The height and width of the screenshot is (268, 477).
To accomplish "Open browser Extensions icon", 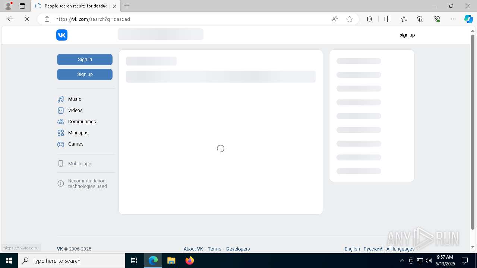I will pos(369,19).
